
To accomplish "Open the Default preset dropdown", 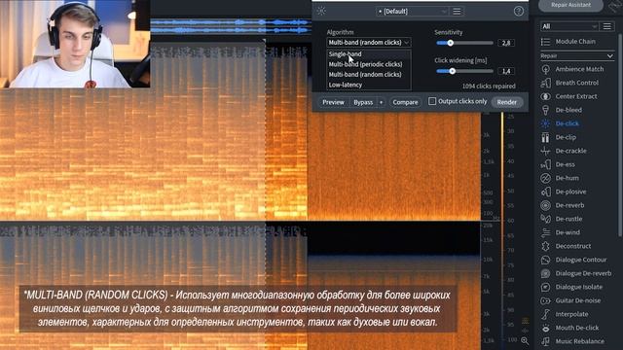I will (413, 12).
